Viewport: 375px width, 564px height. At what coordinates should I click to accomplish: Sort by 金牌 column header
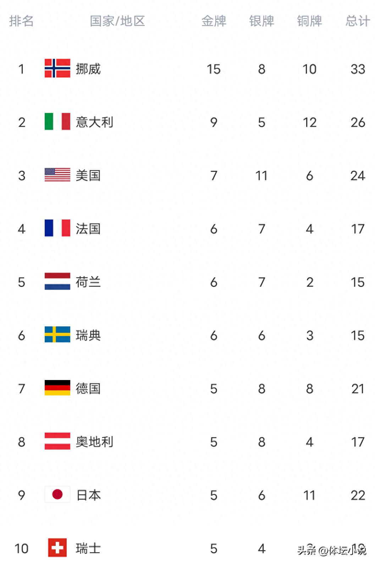click(x=214, y=21)
